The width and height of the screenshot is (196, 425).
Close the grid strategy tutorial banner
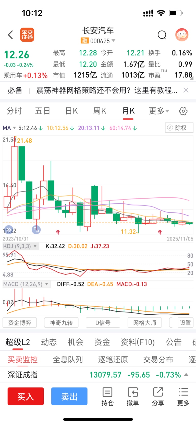[186, 90]
